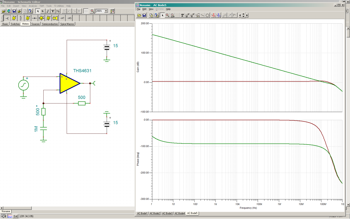Click the schematic editor icon in status bar
350x219 pixels.
(x=4, y=216)
